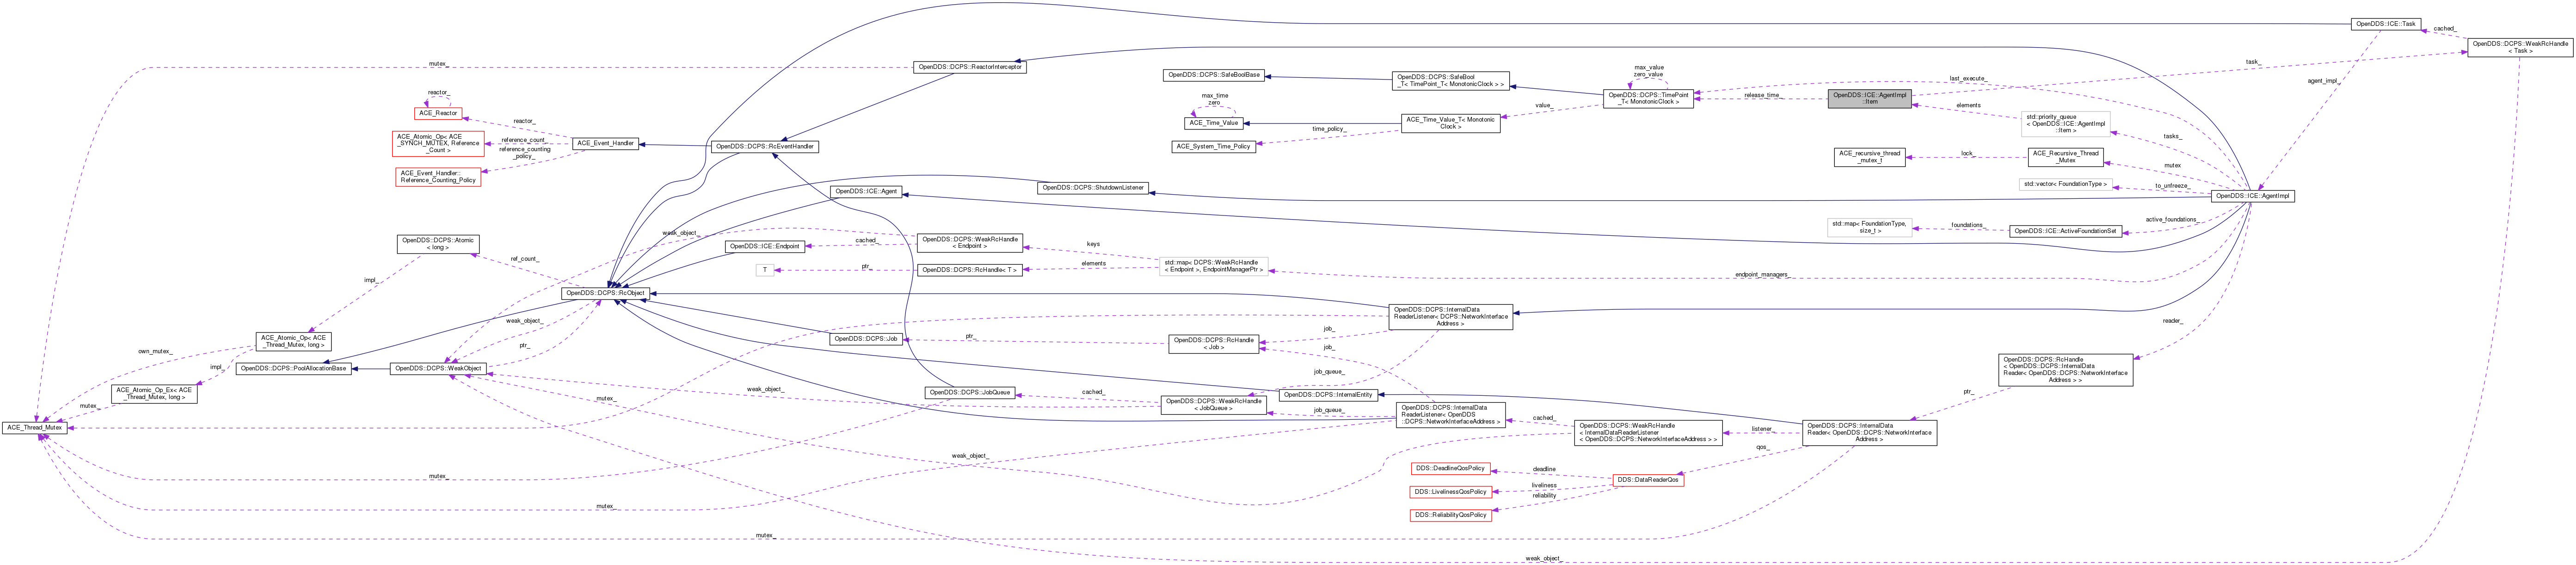Open the ACE_Atomic_Op< ACE_SYNCH_MUTEX, Reference_Count > node
Screen dimensions: 2576x565
pos(439,143)
